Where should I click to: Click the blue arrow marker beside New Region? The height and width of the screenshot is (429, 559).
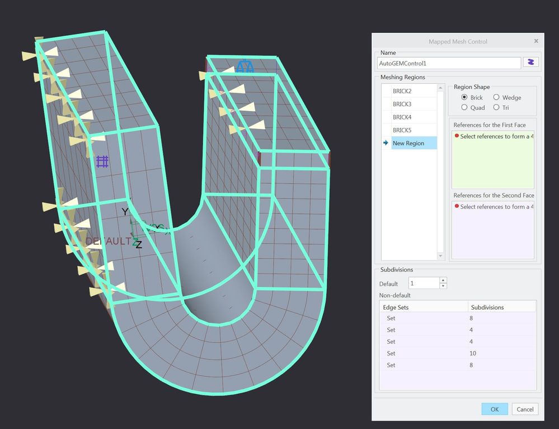(386, 143)
